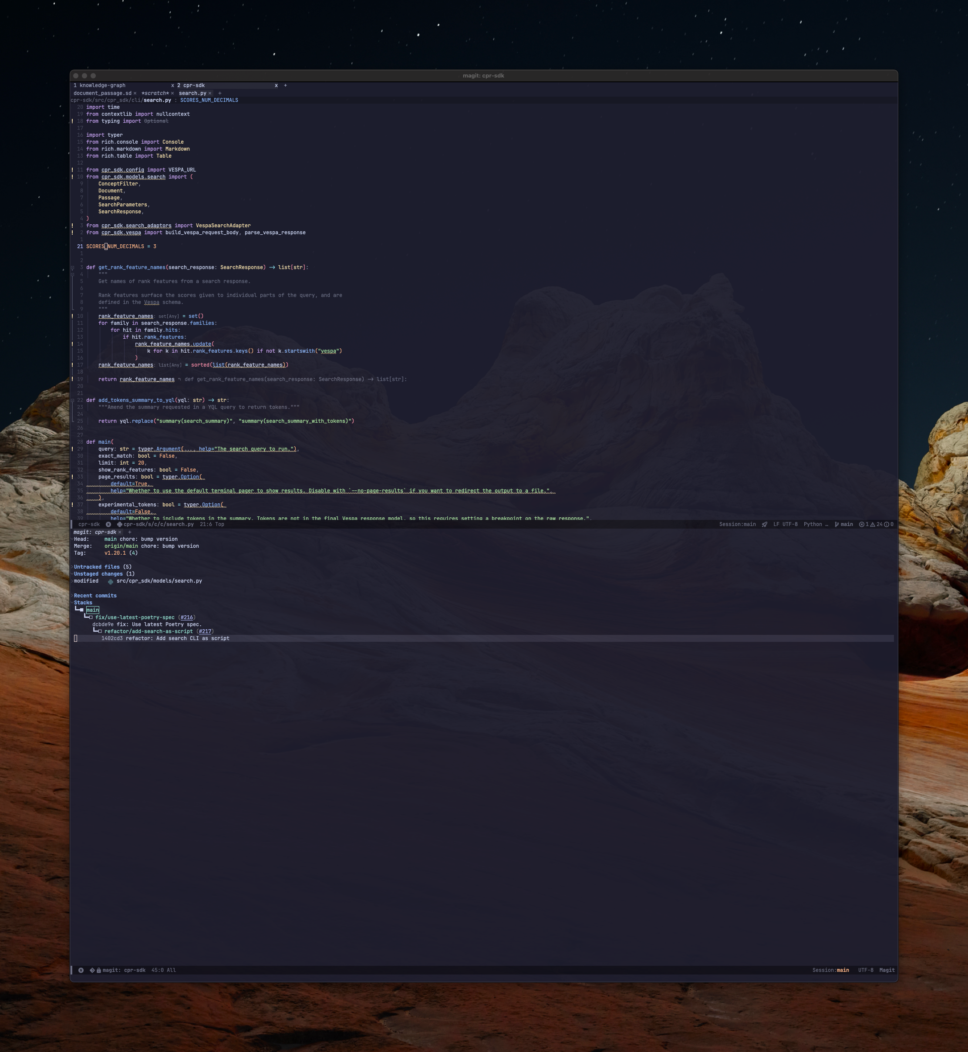Viewport: 968px width, 1052px height.
Task: Open pull request link #217
Action: pyautogui.click(x=205, y=631)
